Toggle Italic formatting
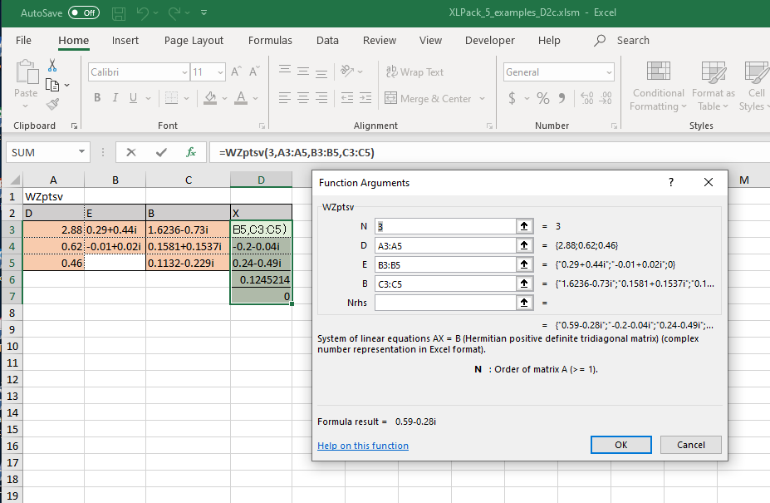The width and height of the screenshot is (770, 503). (x=115, y=98)
